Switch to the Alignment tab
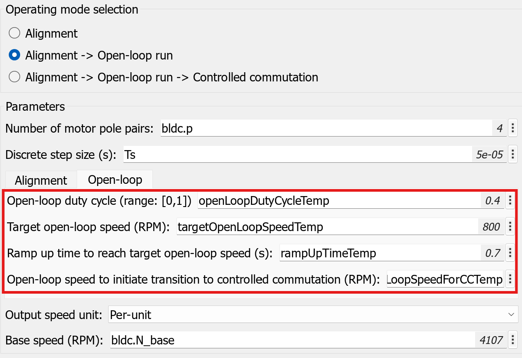The height and width of the screenshot is (358, 522). [x=41, y=180]
